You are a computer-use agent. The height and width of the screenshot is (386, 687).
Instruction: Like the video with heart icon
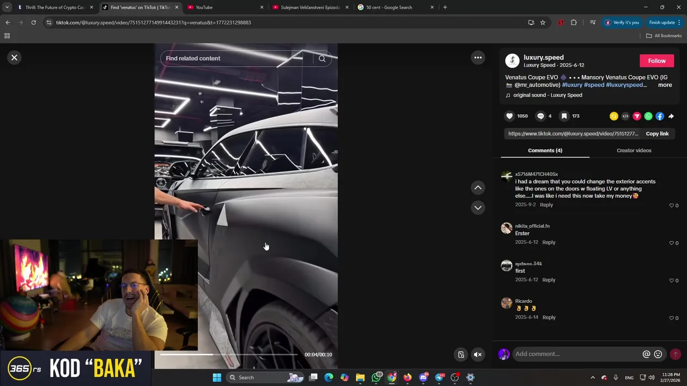tap(509, 116)
